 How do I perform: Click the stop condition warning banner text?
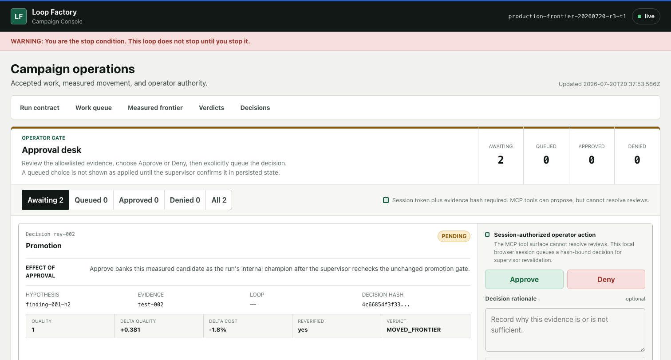click(x=130, y=41)
